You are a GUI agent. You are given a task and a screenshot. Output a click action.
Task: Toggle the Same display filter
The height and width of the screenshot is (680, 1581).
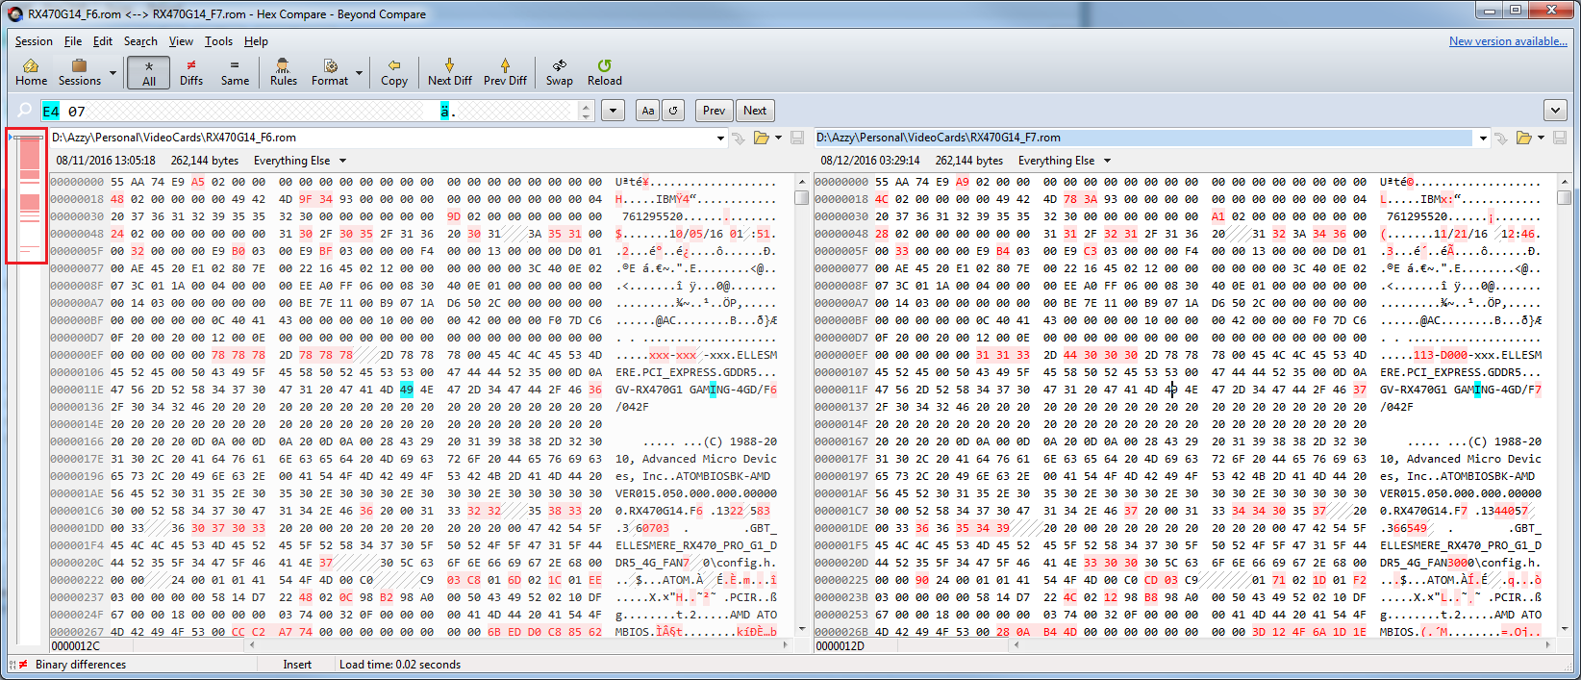[x=235, y=72]
